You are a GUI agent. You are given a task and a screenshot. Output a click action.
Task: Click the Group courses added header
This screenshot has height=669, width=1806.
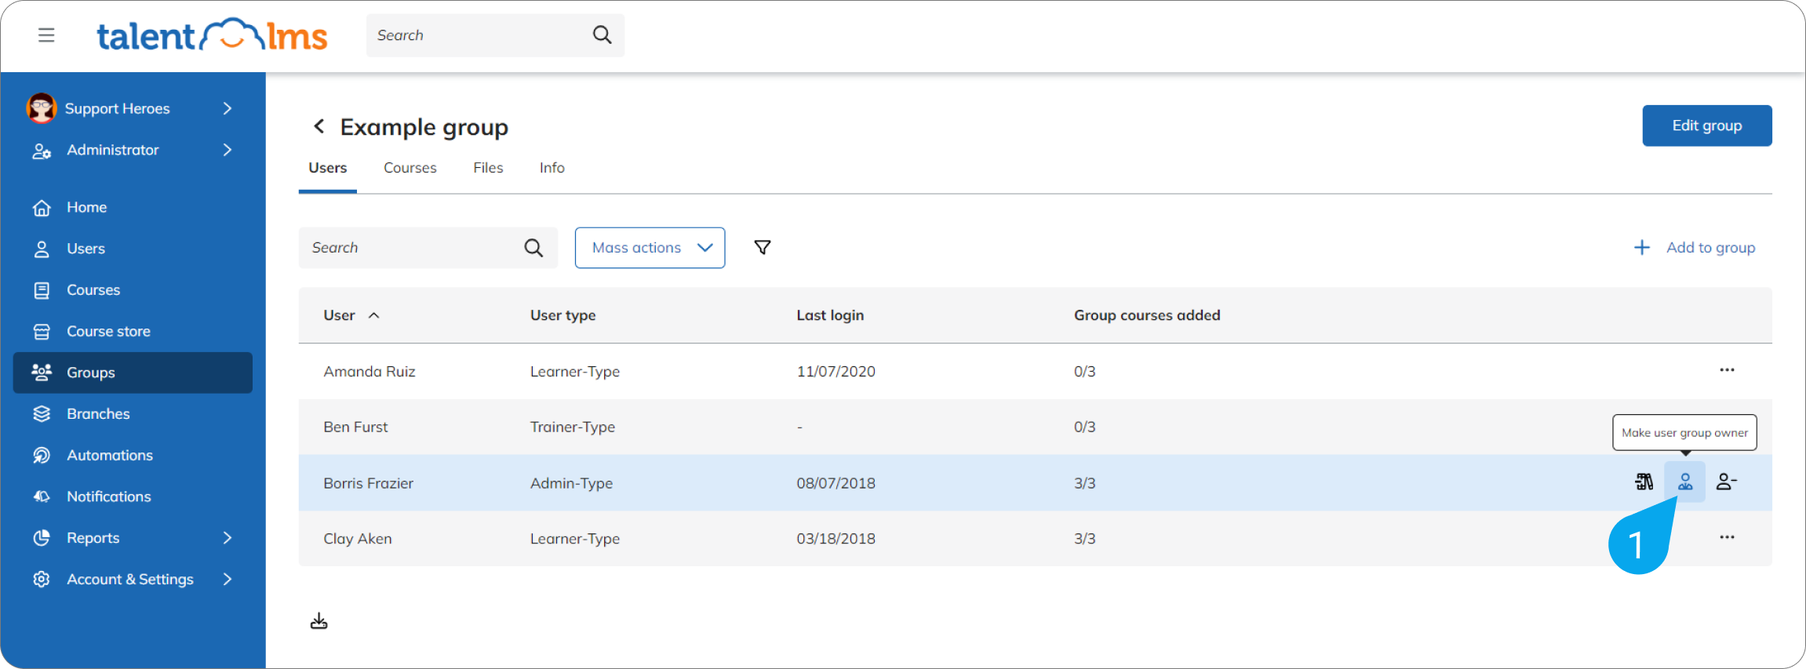tap(1147, 315)
